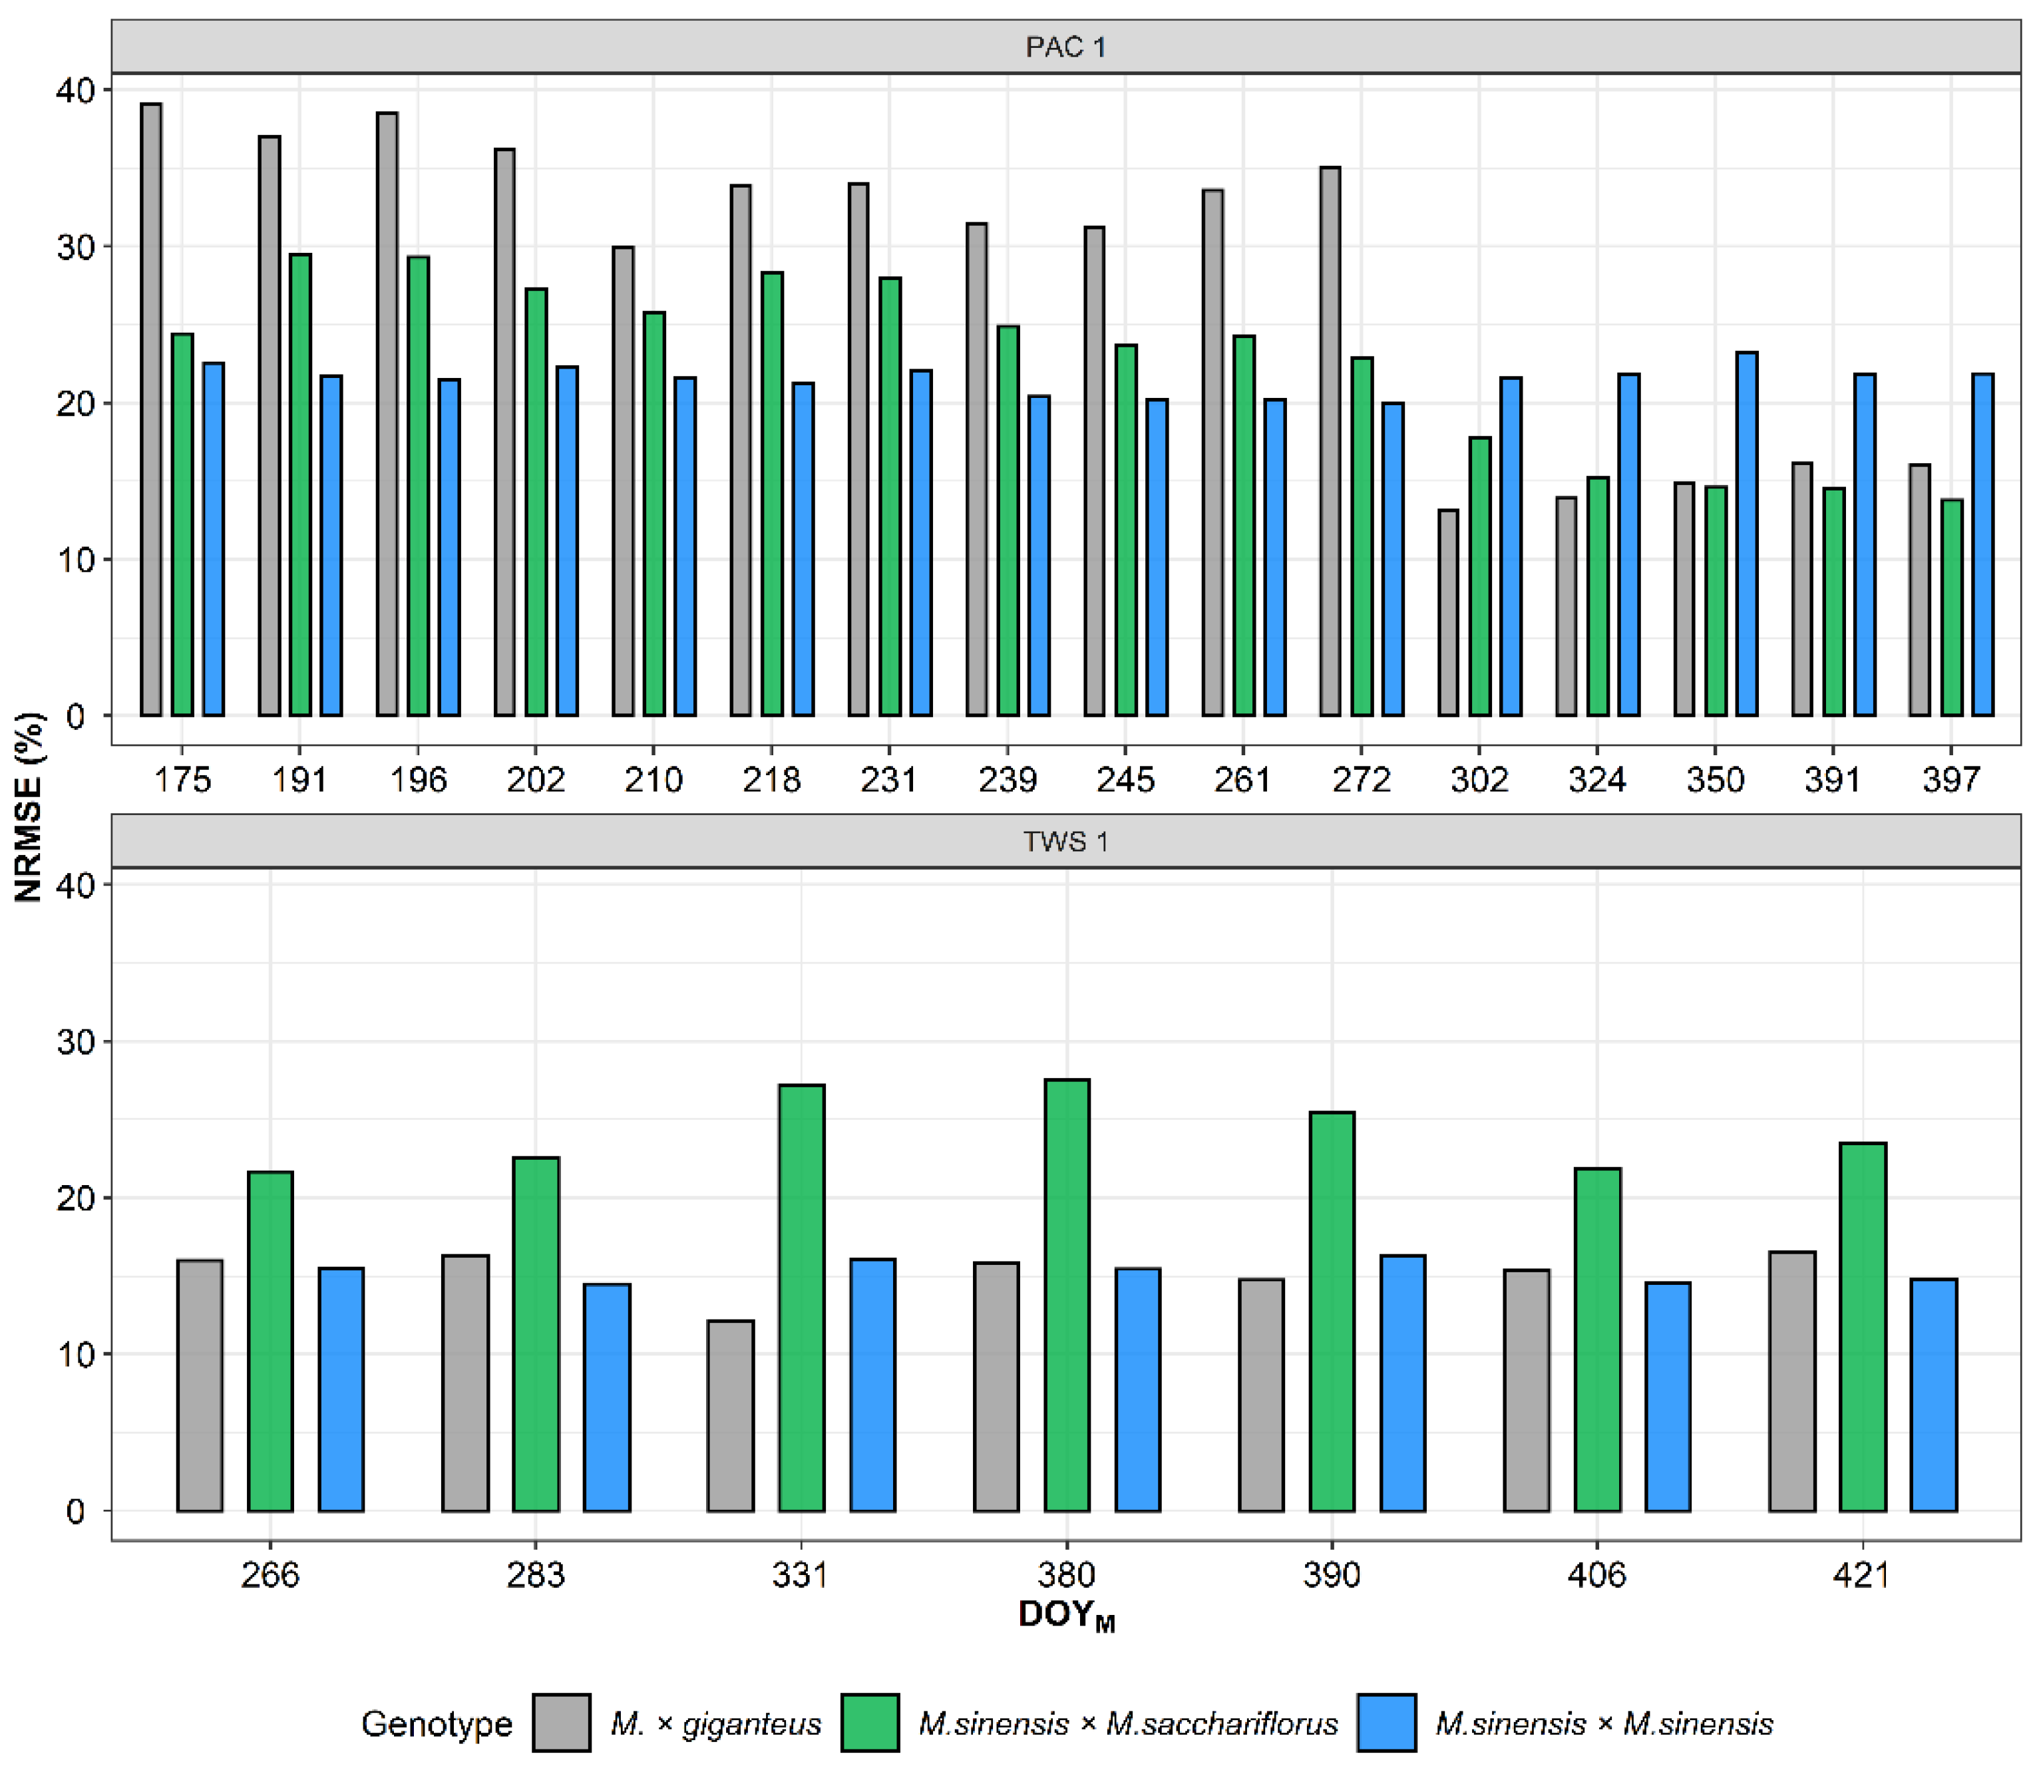
Task: Click the green bar at DOY 191
Action: (301, 485)
